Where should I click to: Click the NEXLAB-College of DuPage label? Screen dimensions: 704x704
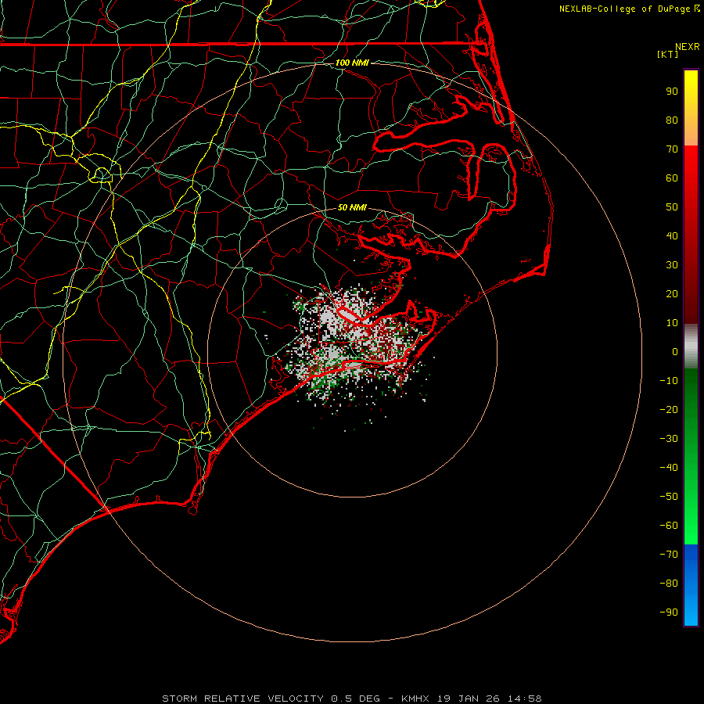tap(630, 9)
